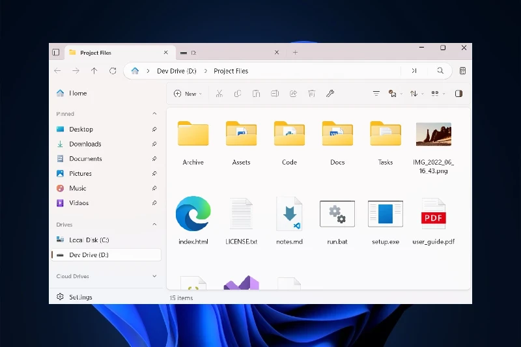Open the search magnifier icon
The image size is (521, 347).
tap(440, 71)
